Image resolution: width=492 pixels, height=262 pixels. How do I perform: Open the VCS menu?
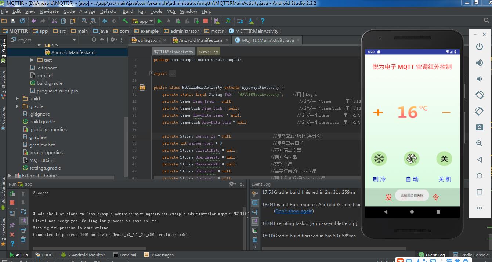(x=171, y=11)
